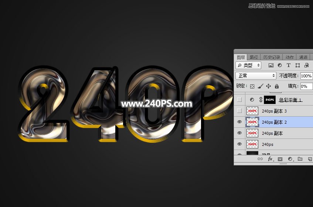Click the 240ps 副本 2 thumbnail
The image size is (313, 207).
252,122
